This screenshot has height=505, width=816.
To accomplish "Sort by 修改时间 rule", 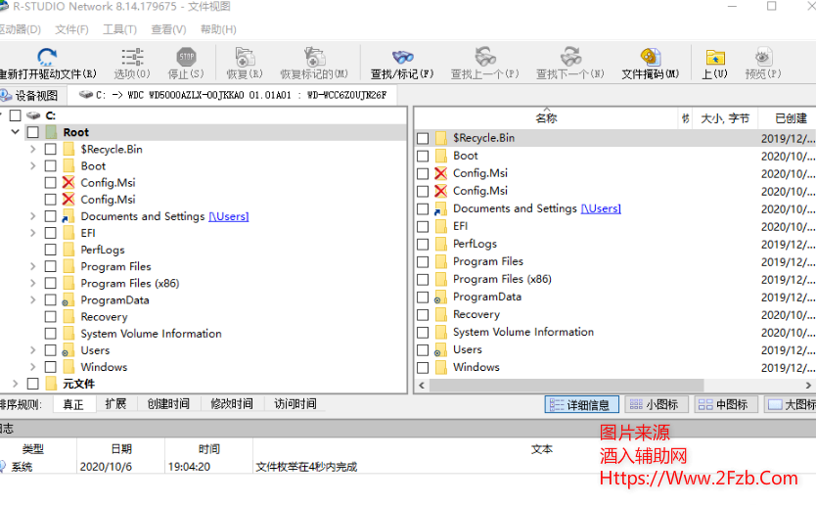I will 232,404.
